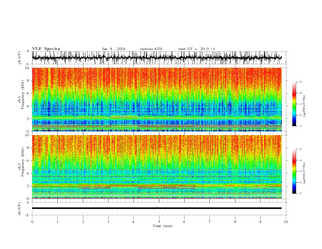Viewport: 322px width, 249px height.
Task: Click the "9" tick on the time axis
Action: 260,222
